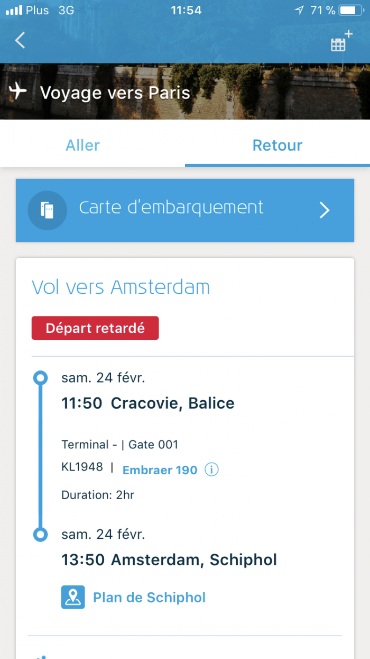The width and height of the screenshot is (370, 659).
Task: Select the Retour tab
Action: [x=277, y=146]
